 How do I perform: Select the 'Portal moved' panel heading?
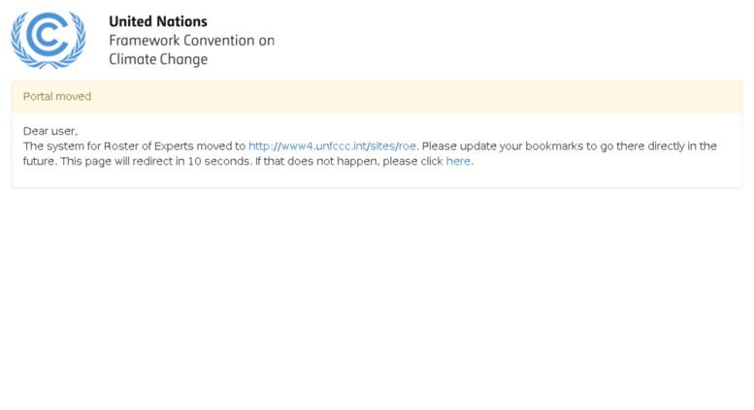[x=56, y=97]
